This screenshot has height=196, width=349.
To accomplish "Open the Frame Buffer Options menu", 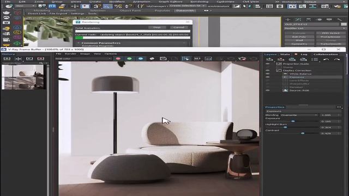I will pos(111,54).
